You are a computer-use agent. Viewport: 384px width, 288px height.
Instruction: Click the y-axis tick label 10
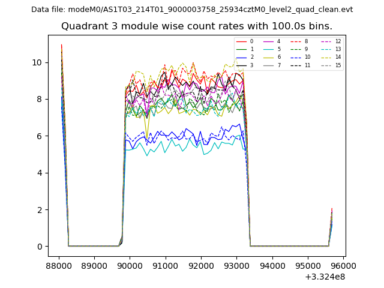pos(37,62)
